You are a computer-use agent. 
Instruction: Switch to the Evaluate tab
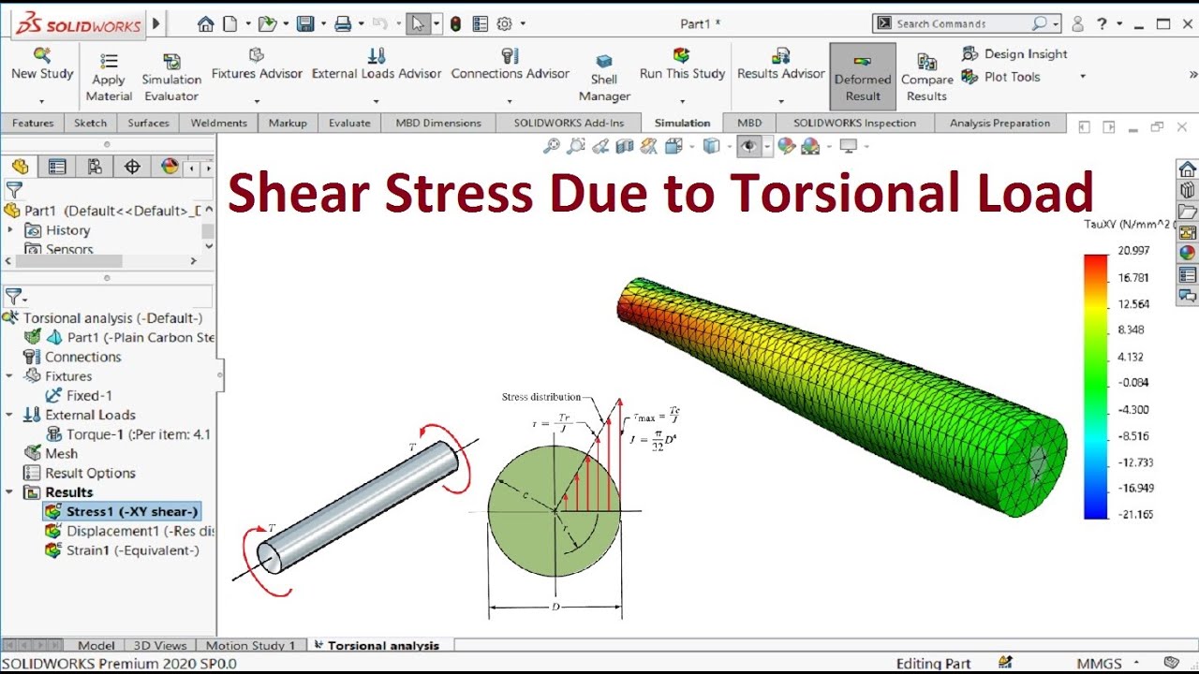point(349,123)
